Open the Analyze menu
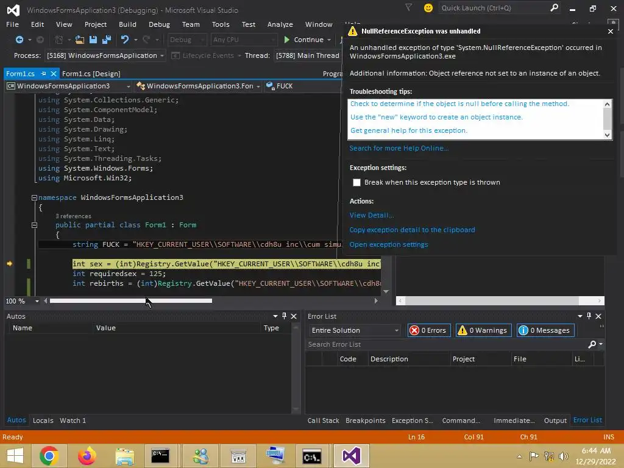 [x=280, y=24]
